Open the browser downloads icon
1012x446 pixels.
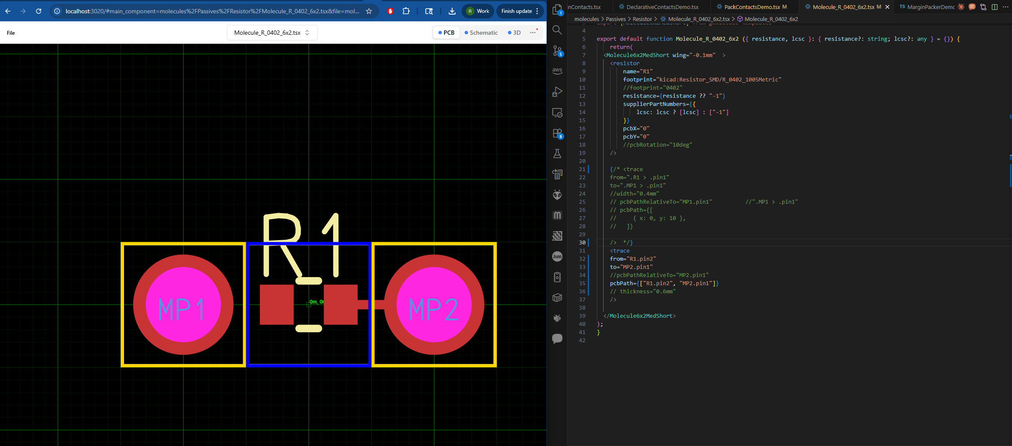coord(452,11)
